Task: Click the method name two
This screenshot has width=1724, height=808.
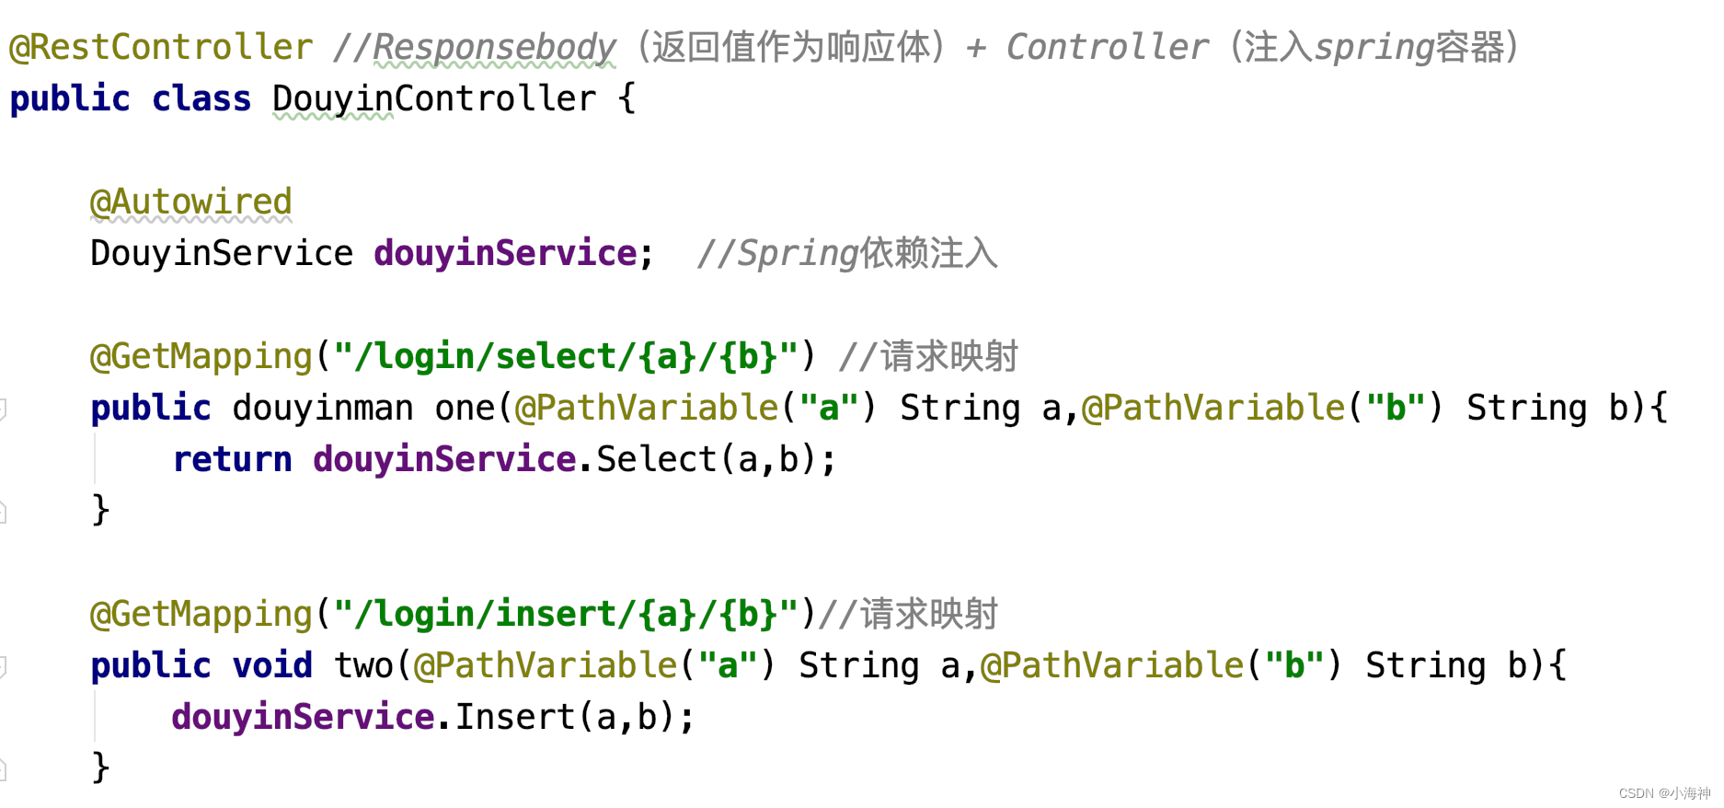Action: pos(364,665)
